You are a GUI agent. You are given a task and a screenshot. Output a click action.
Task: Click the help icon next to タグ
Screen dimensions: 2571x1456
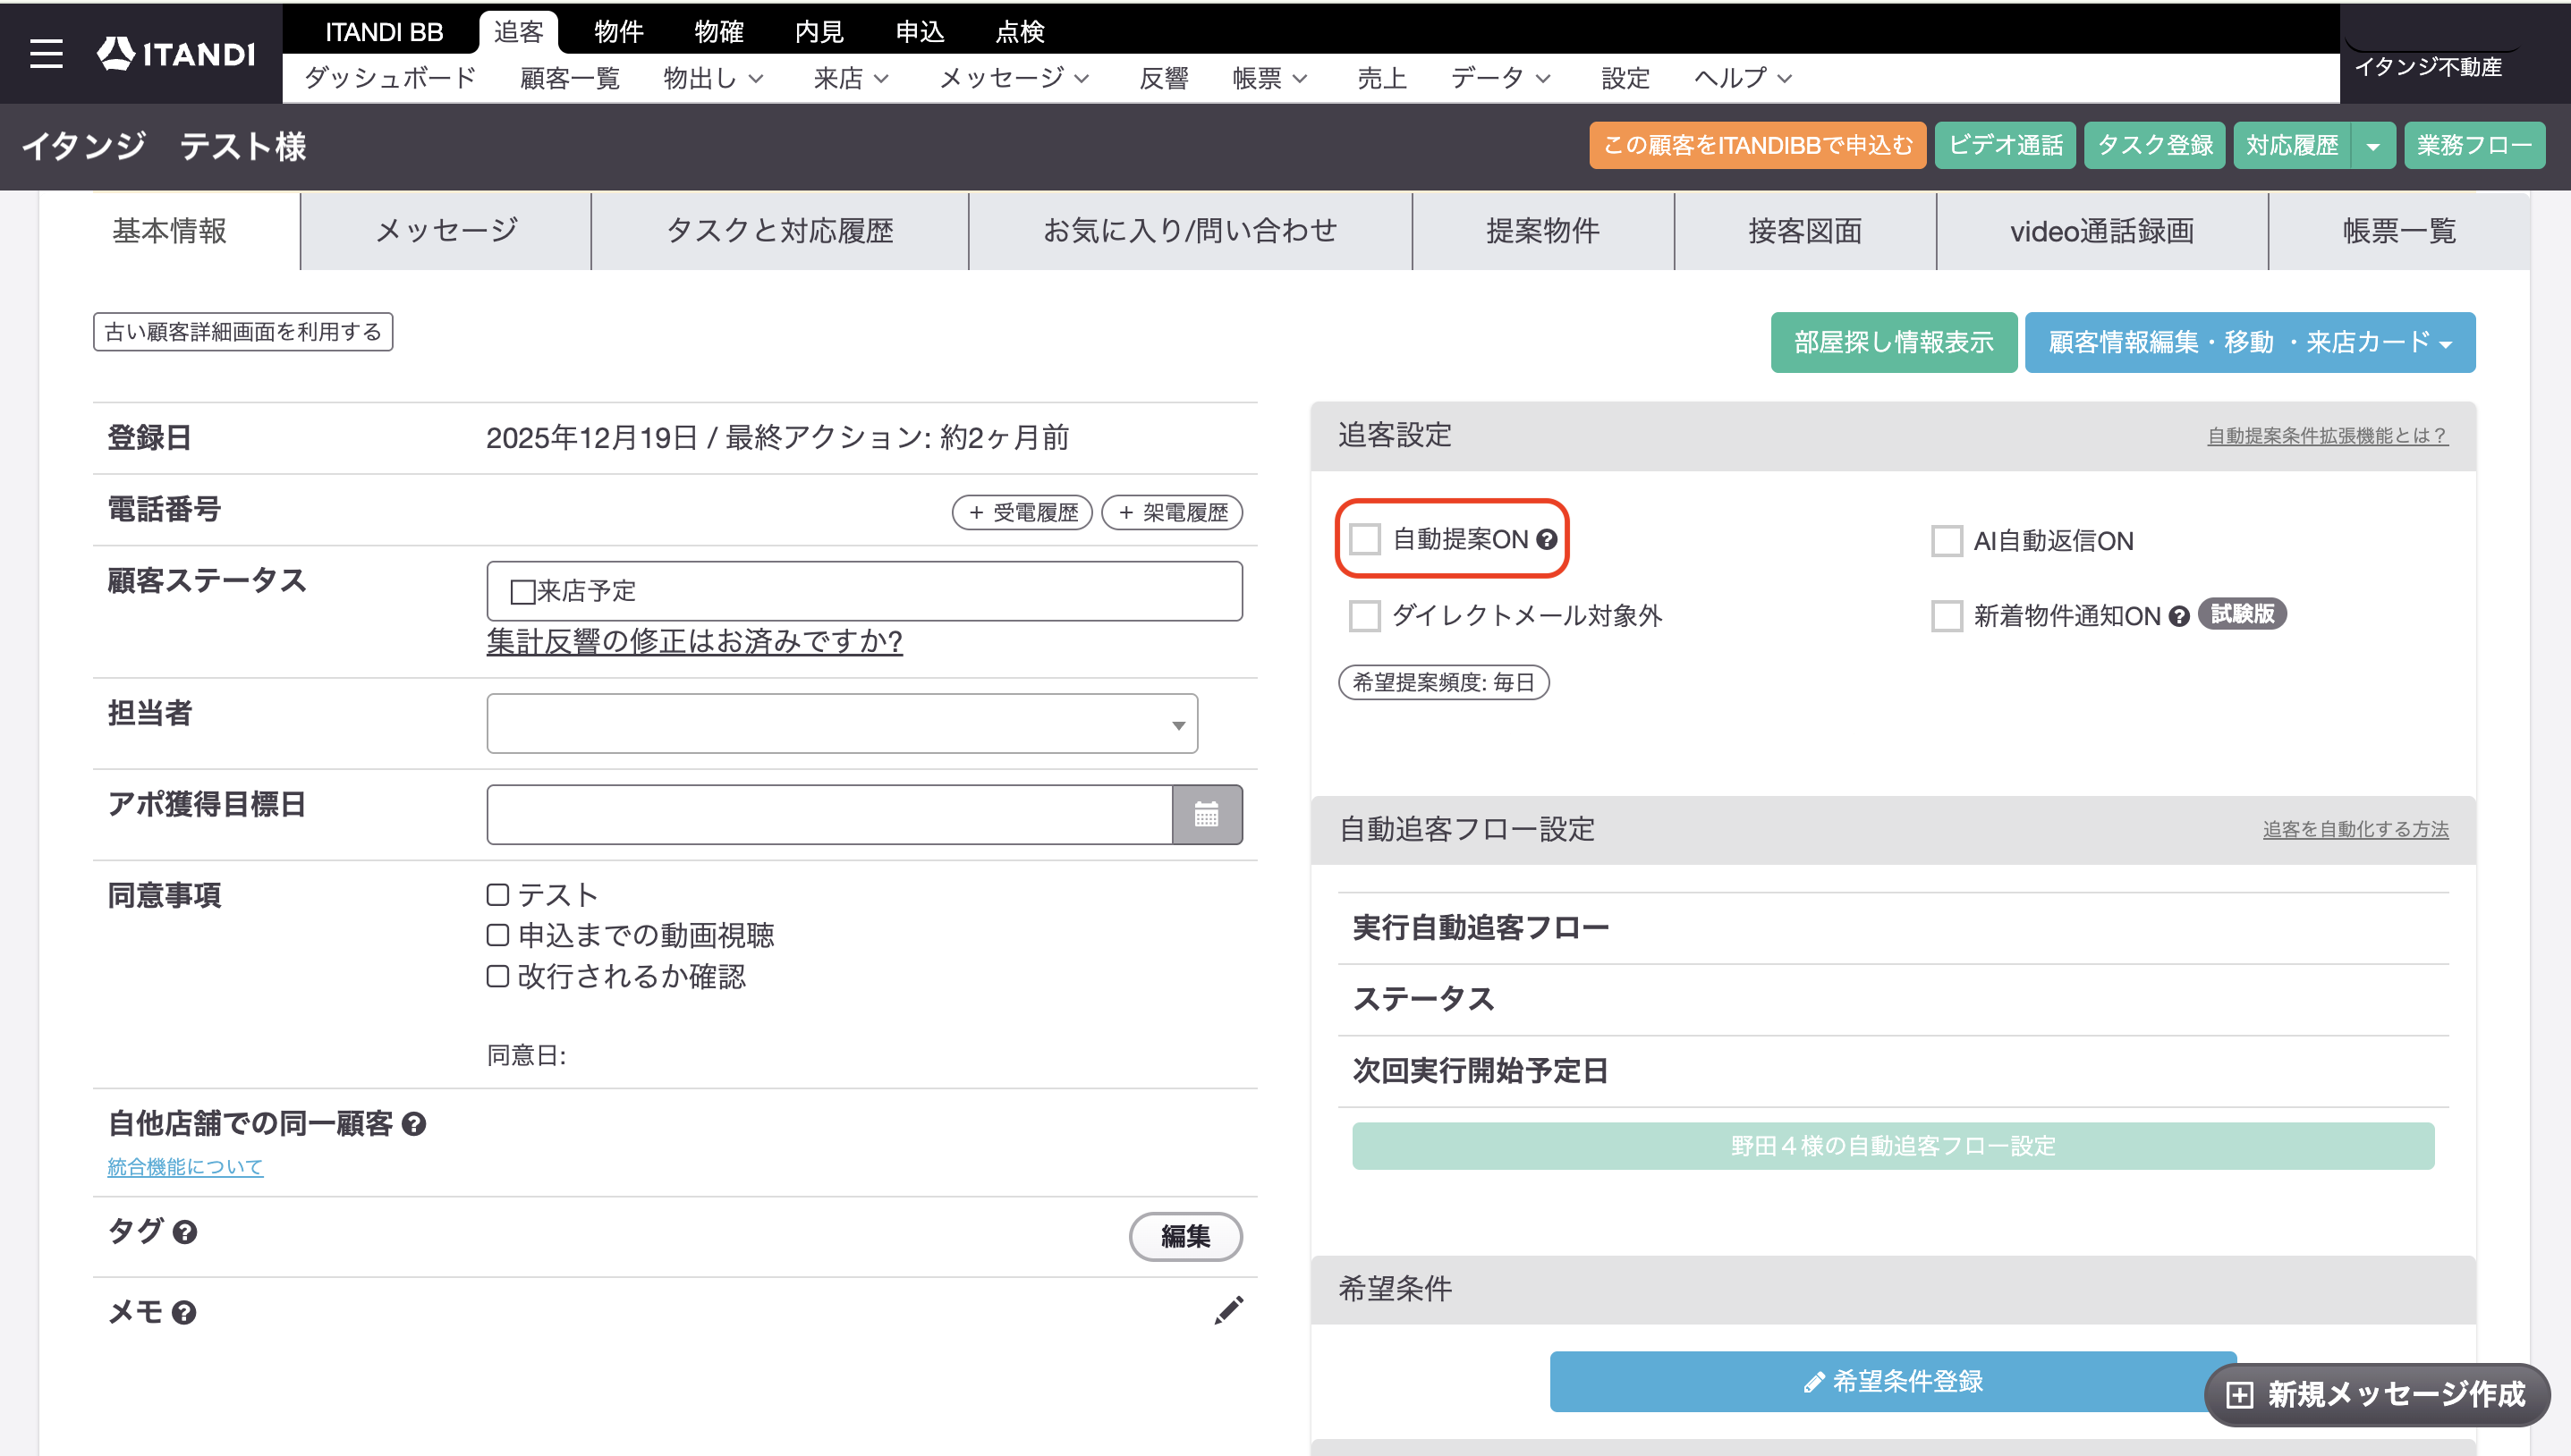point(185,1232)
